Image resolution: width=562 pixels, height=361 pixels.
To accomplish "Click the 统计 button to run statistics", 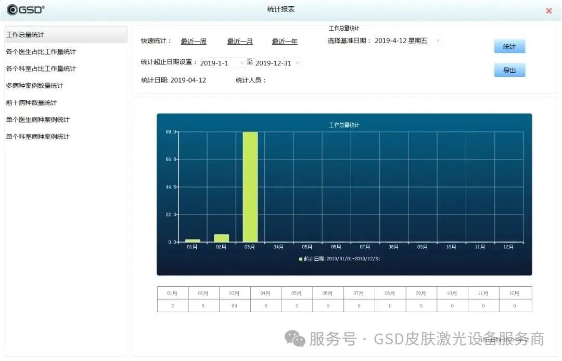I will [509, 46].
